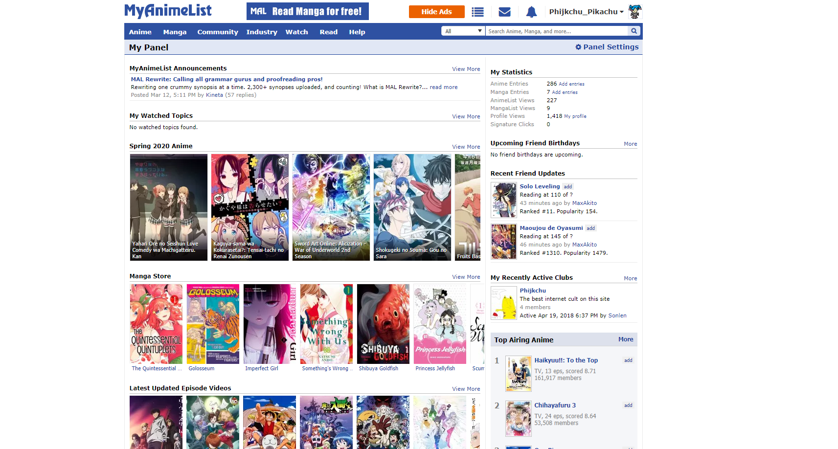
Task: Click View More for Spring 2020 Anime
Action: pos(466,147)
